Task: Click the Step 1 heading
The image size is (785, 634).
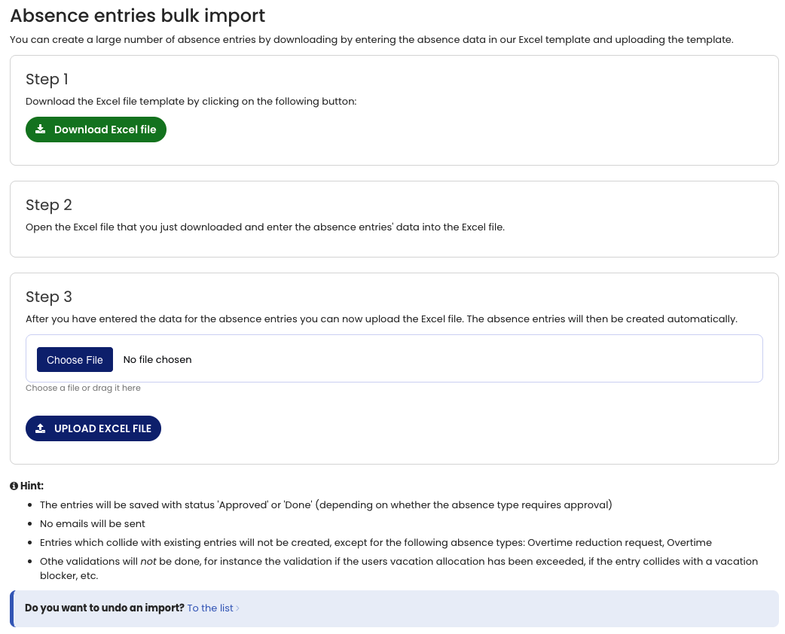Action: coord(47,79)
